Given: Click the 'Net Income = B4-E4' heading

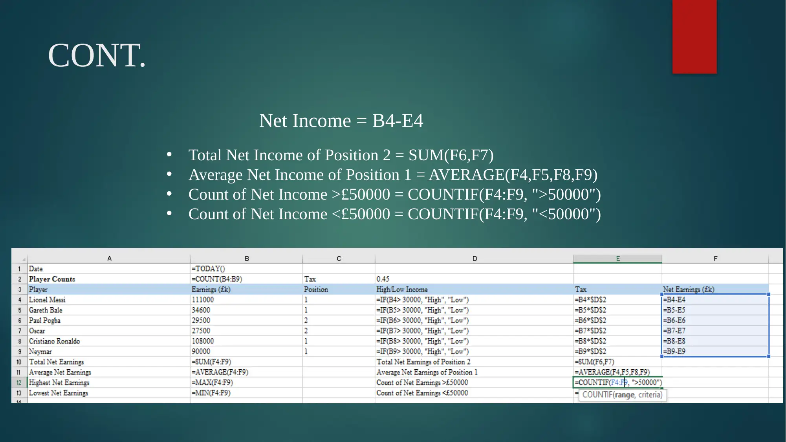Looking at the screenshot, I should 341,121.
